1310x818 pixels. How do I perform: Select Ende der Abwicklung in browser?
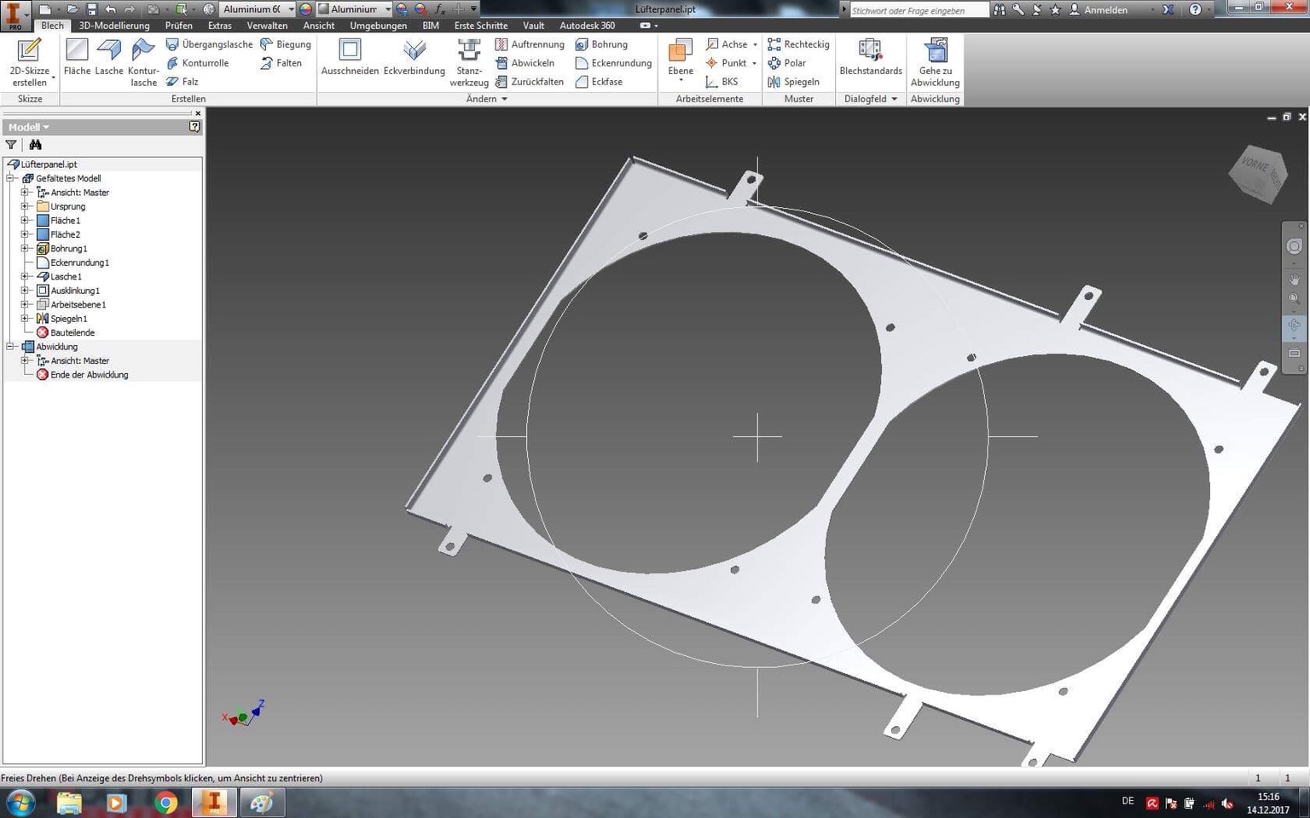click(89, 375)
